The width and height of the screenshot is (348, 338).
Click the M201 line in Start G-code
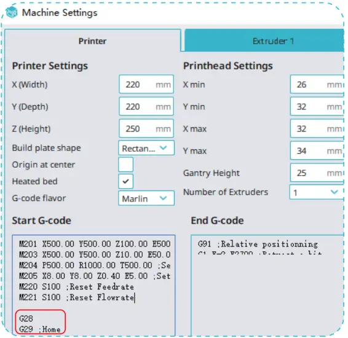tap(95, 244)
